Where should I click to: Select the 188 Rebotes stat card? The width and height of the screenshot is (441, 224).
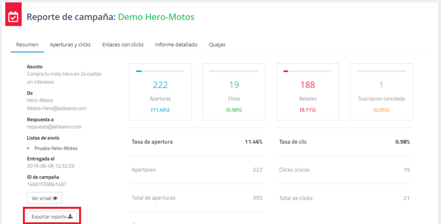[307, 92]
